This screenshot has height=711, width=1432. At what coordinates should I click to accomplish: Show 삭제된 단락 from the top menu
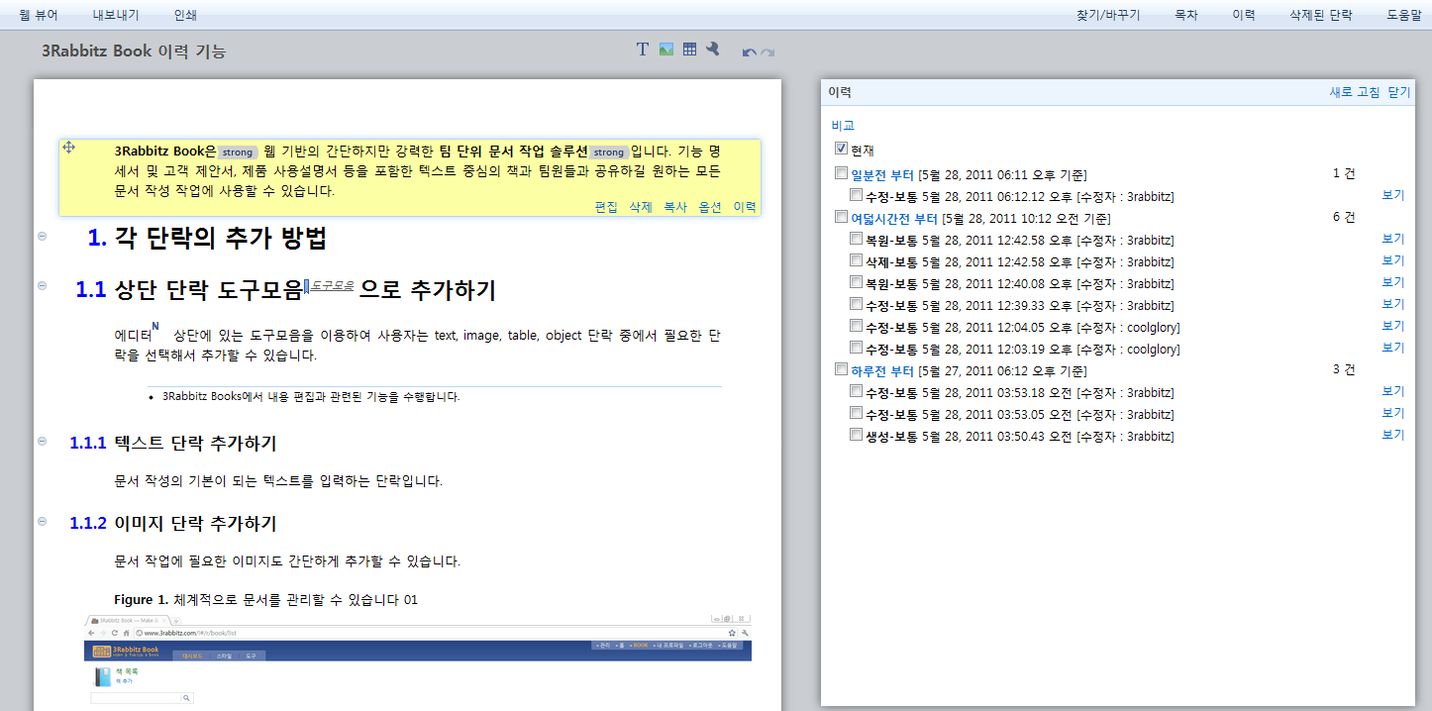1321,15
